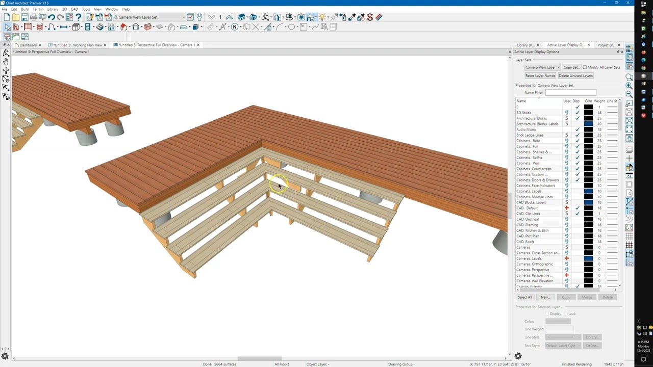Image resolution: width=653 pixels, height=367 pixels.
Task: Toggle the Modify All Layer Sets checkbox
Action: 585,67
